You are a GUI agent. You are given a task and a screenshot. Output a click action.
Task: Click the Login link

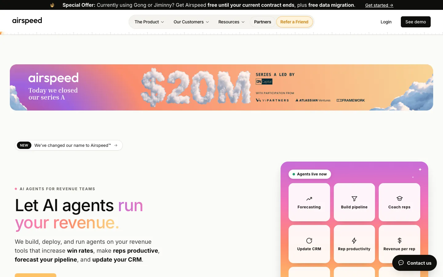[386, 22]
